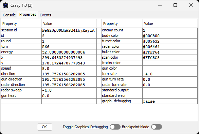This screenshot has height=134, width=199.
Task: Close the Crazy 1.0 window
Action: [191, 5]
